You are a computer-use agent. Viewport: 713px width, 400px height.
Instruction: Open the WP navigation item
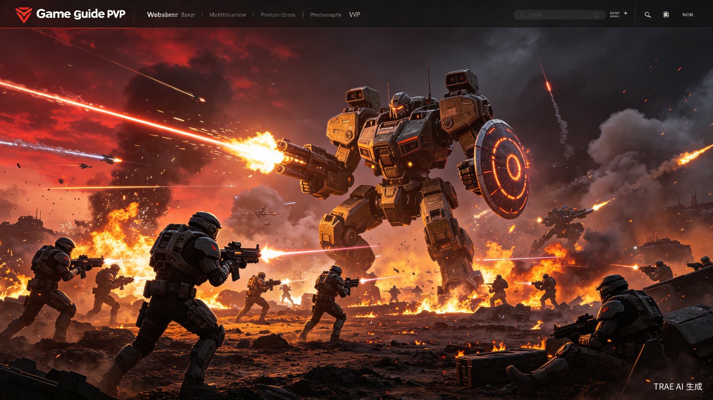[354, 15]
